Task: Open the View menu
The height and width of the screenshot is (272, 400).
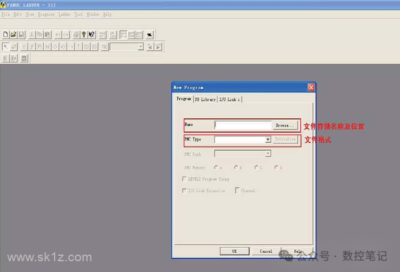Action: pyautogui.click(x=29, y=14)
